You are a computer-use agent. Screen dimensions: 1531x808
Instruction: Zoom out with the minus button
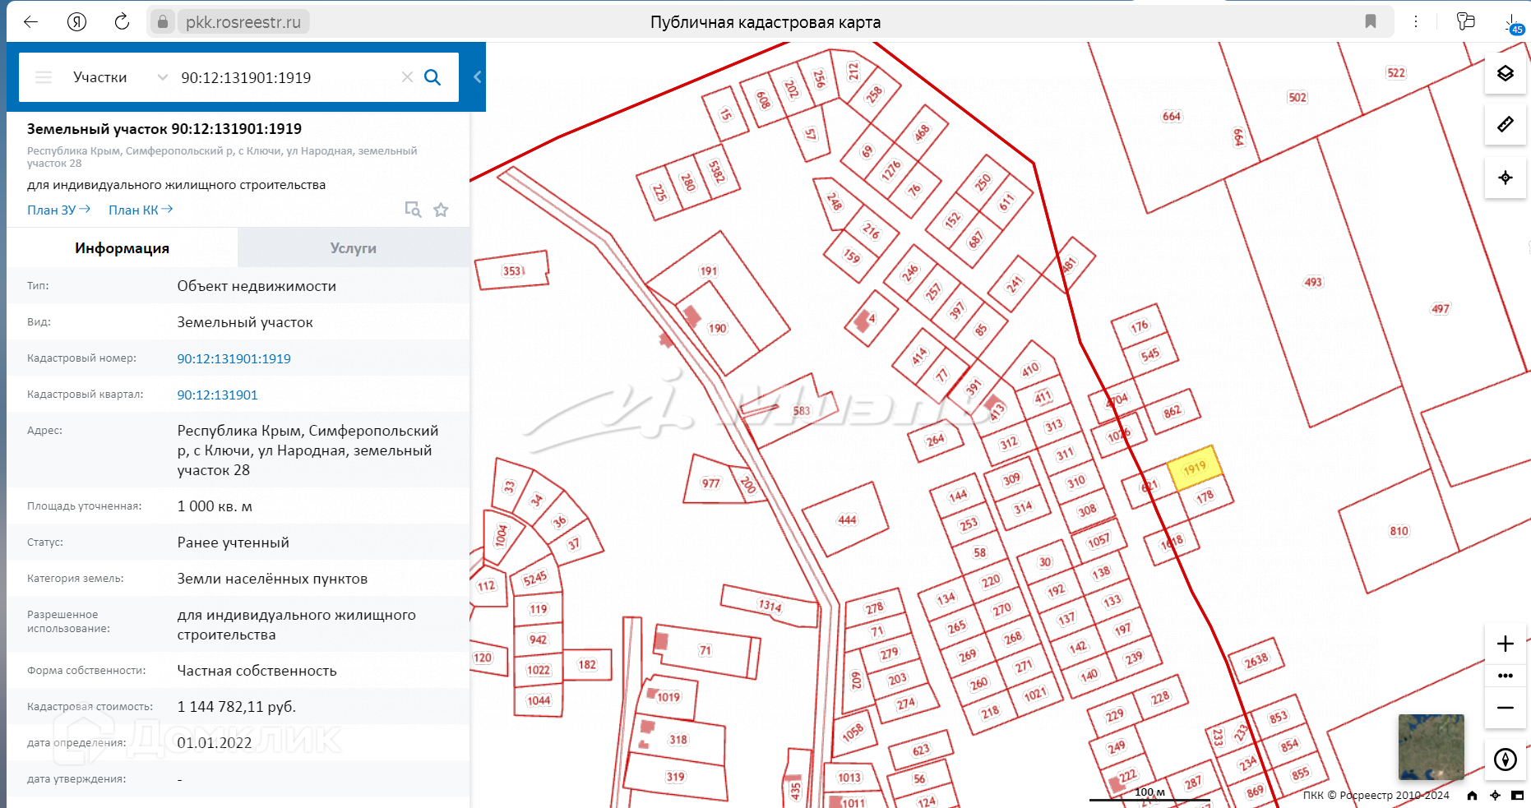(1505, 708)
